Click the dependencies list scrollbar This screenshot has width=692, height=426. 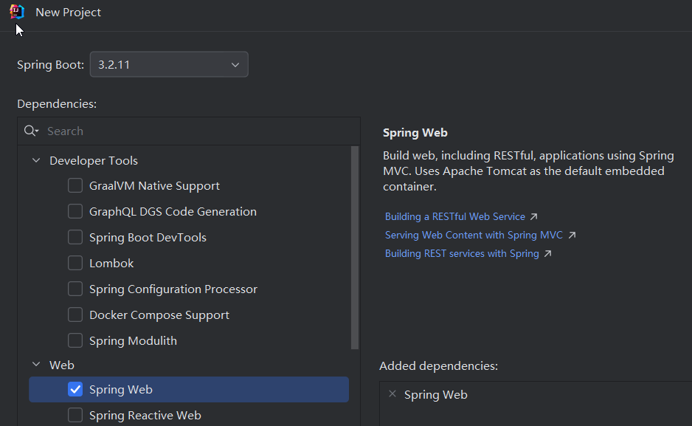(x=355, y=247)
